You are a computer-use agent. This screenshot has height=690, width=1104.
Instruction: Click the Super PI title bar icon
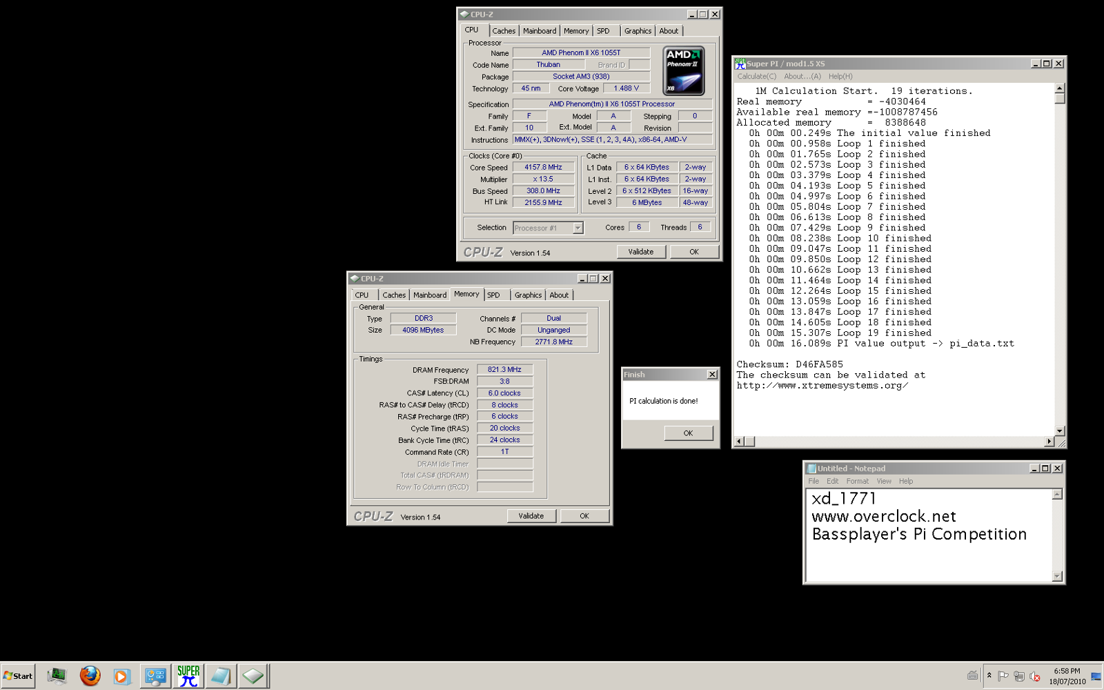tap(740, 63)
